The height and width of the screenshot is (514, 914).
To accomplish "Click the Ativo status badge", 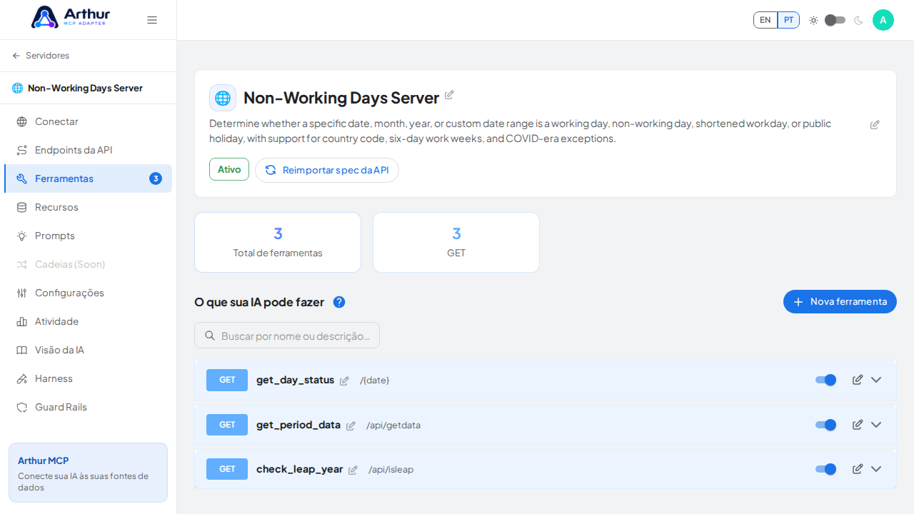I will coord(229,169).
